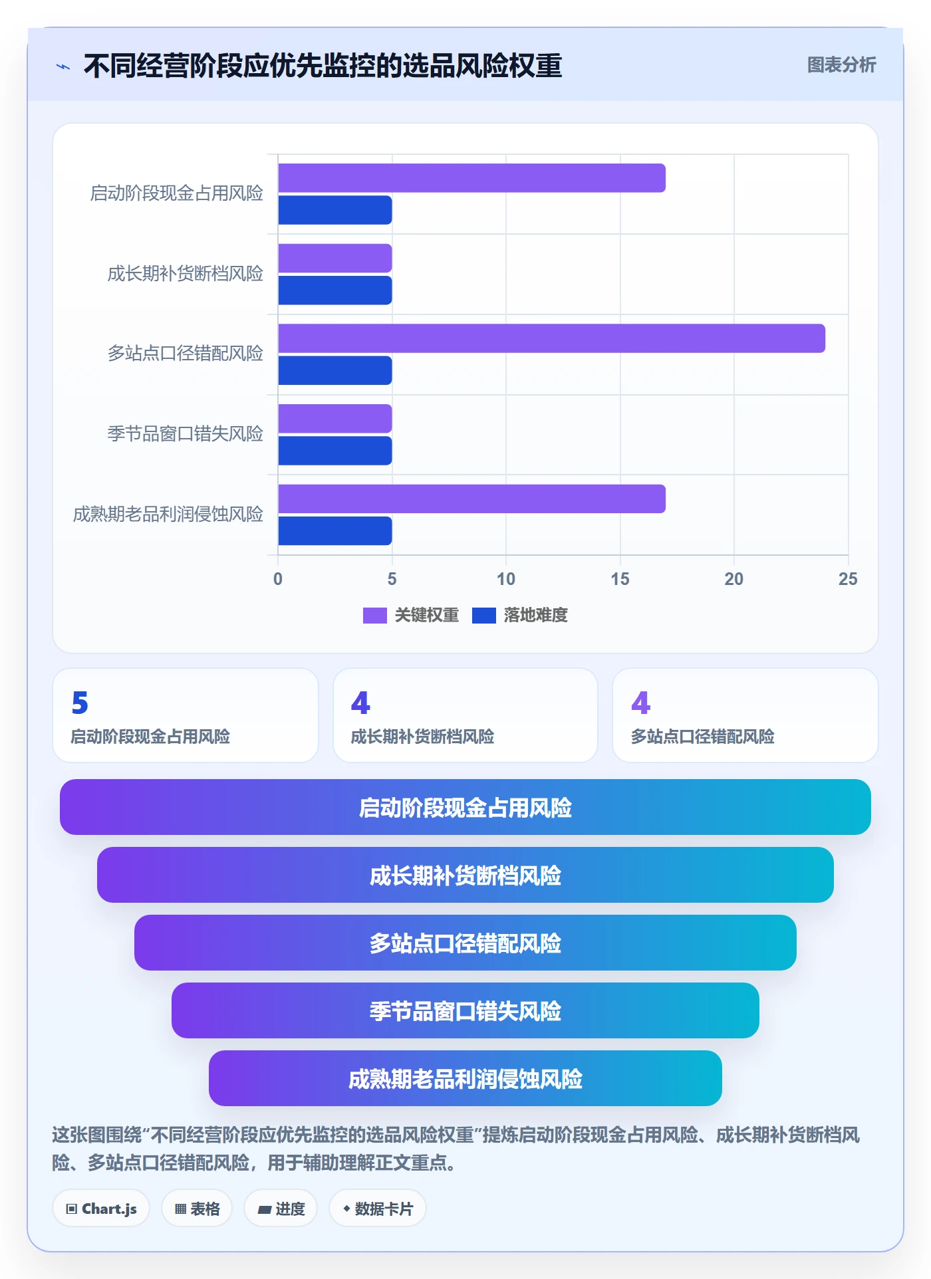Click the purple 关键权重 bar for 成长期补货断档风险

tap(335, 258)
